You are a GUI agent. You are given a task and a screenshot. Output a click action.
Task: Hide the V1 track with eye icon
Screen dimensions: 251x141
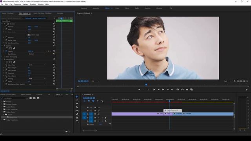pos(98,114)
